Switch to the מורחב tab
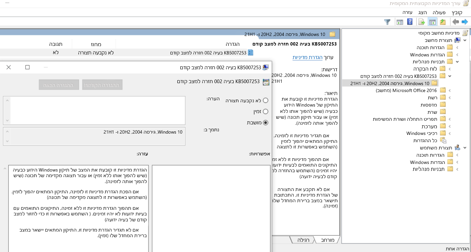Viewport: 471px width, 252px height. (327, 240)
